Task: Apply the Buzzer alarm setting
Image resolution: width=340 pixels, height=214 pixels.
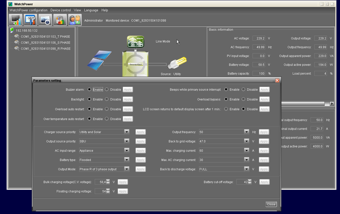Action: click(x=128, y=89)
